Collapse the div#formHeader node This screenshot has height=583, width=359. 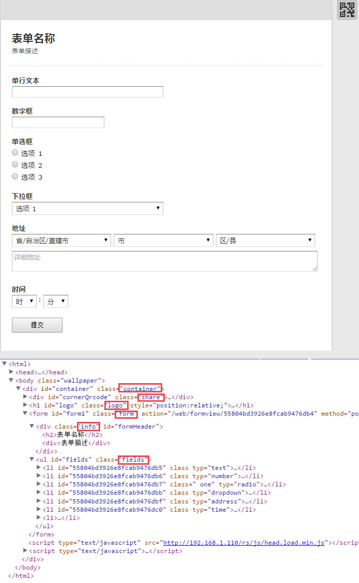click(x=32, y=426)
